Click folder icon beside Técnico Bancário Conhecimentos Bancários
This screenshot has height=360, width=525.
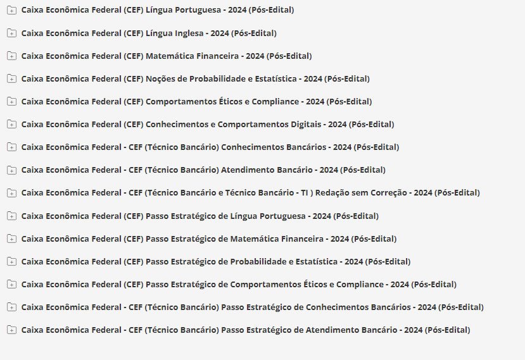11,147
